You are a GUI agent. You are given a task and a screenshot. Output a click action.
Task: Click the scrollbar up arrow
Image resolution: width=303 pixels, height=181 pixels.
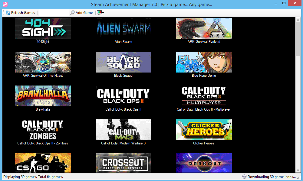(x=298, y=20)
